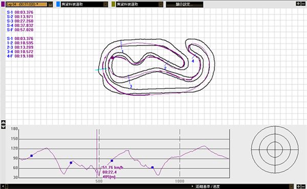The width and height of the screenshot is (307, 189).
Task: Zoom in the track map with top plus icon
Action: [298, 4]
